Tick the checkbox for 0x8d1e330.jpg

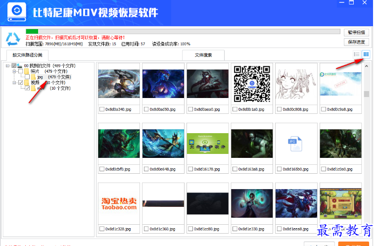(235, 229)
